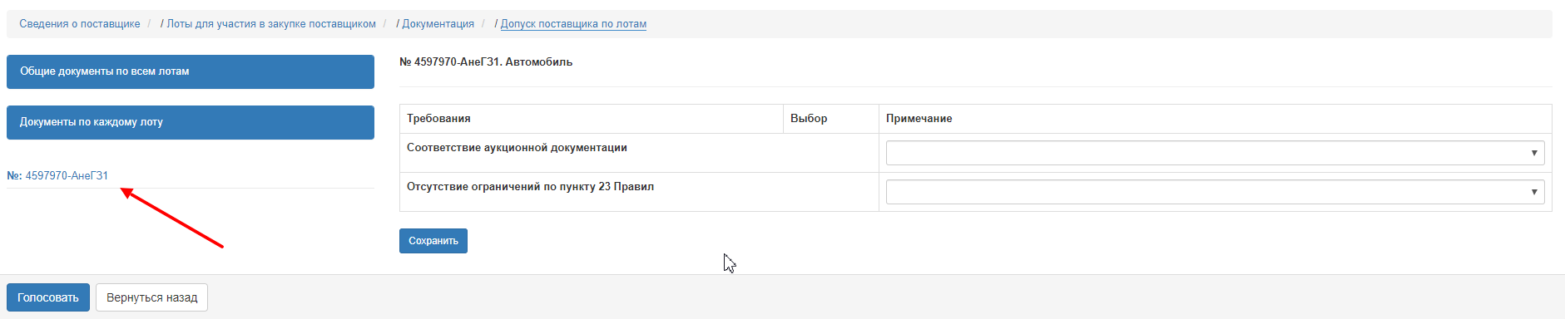The width and height of the screenshot is (1565, 319).
Task: Open lot 4597970-АнеГЗ1 in the sidebar
Action: coord(67,175)
